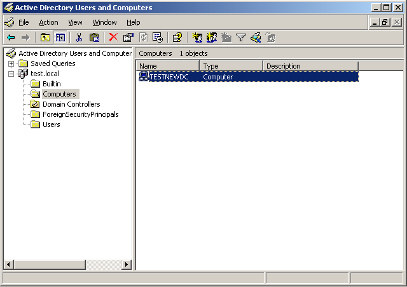Viewport: 407px width, 287px height.
Task: Open the filter options funnel icon
Action: coord(241,38)
